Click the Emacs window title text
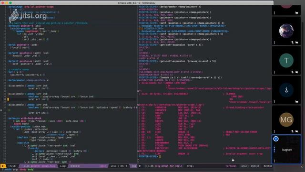The image size is (305, 172). click(x=137, y=3)
